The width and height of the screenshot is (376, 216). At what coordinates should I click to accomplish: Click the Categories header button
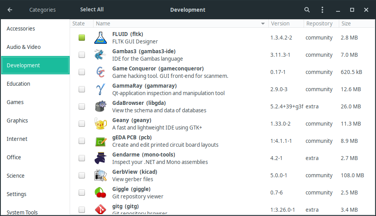[x=42, y=10]
